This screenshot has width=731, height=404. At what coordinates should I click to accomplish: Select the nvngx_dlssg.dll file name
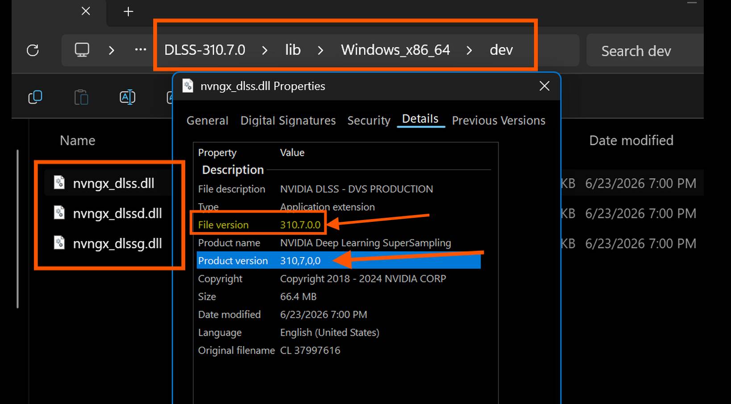pyautogui.click(x=117, y=244)
